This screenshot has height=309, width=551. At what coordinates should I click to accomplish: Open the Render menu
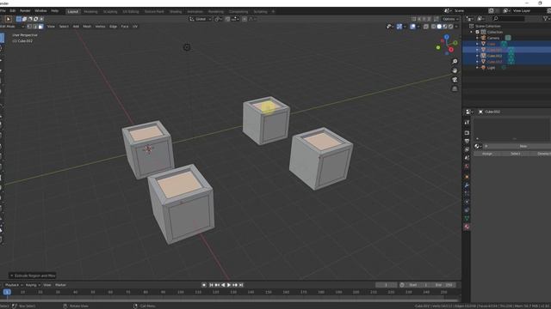tap(25, 11)
